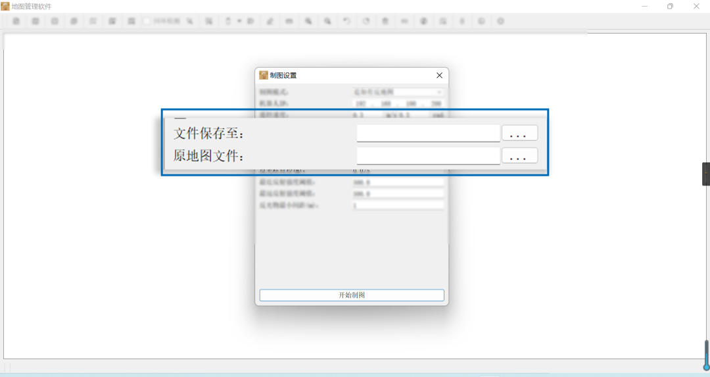Browse with the ... button beside 原地图文件
The width and height of the screenshot is (710, 377).
[x=519, y=156]
